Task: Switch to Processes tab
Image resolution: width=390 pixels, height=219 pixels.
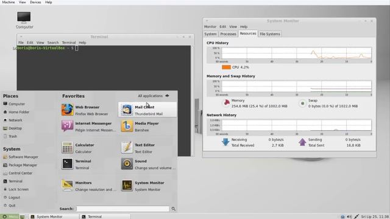Action: [228, 34]
